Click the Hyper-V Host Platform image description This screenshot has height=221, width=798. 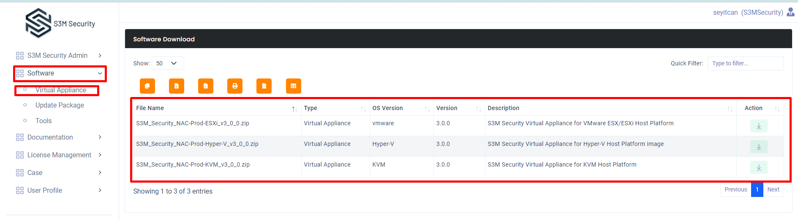(x=576, y=144)
